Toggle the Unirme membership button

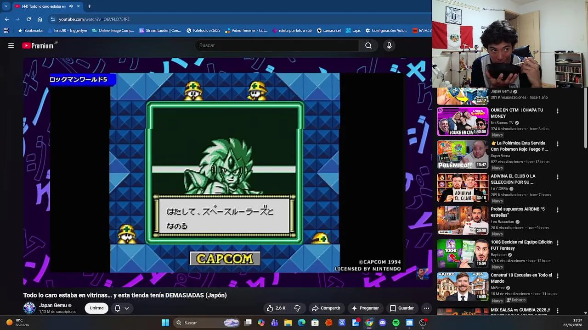click(96, 308)
